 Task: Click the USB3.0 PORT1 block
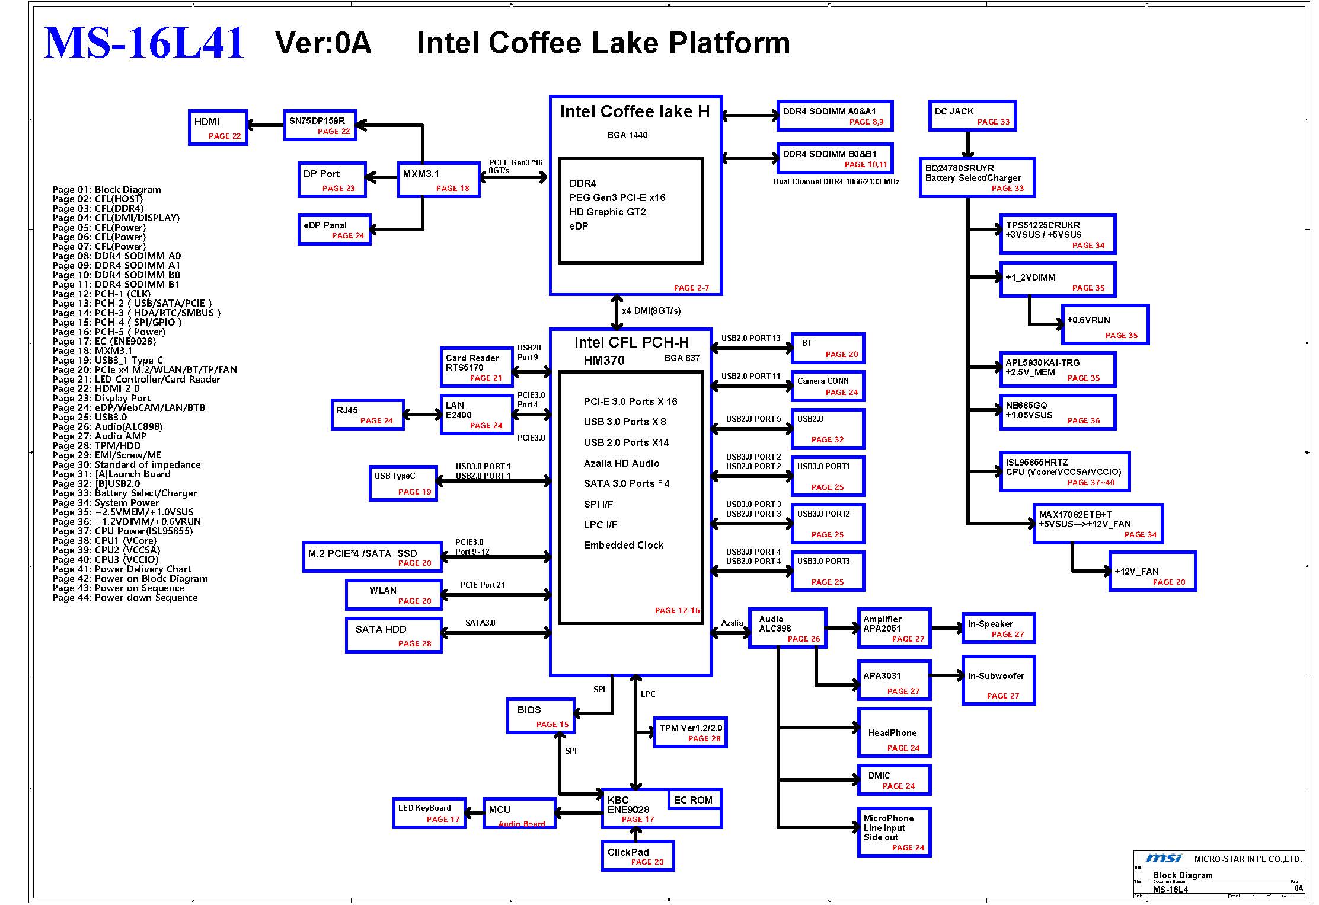click(828, 476)
